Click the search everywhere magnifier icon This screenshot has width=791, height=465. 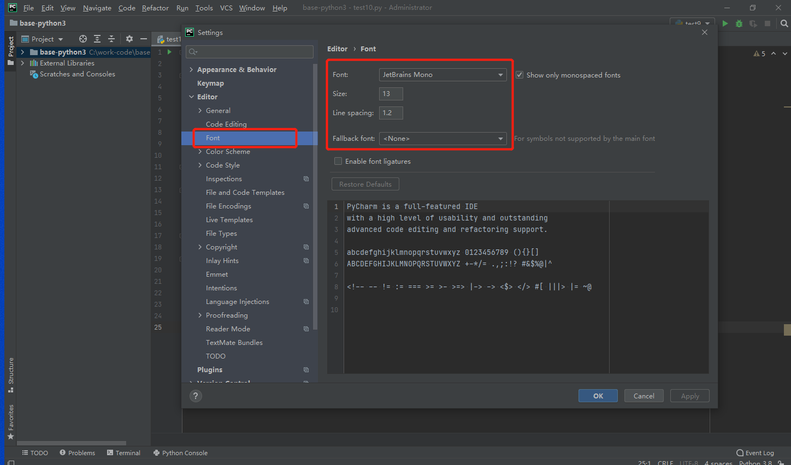pyautogui.click(x=784, y=23)
